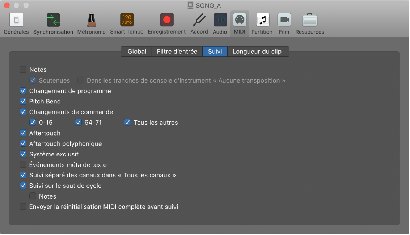Click the SONG_A document icon in title bar
The height and width of the screenshot is (235, 410).
(190, 5)
